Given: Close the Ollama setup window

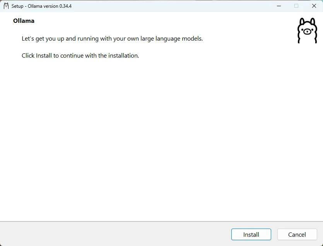Looking at the screenshot, I should point(314,6).
